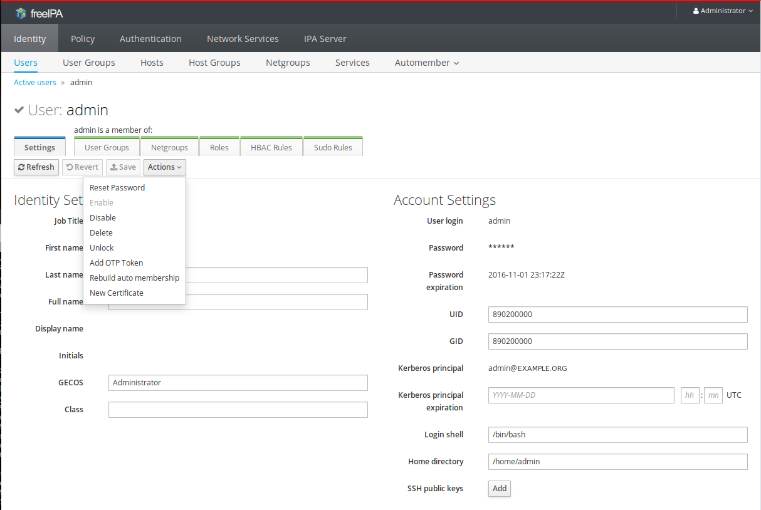Choose Disable in the Actions menu

(103, 217)
